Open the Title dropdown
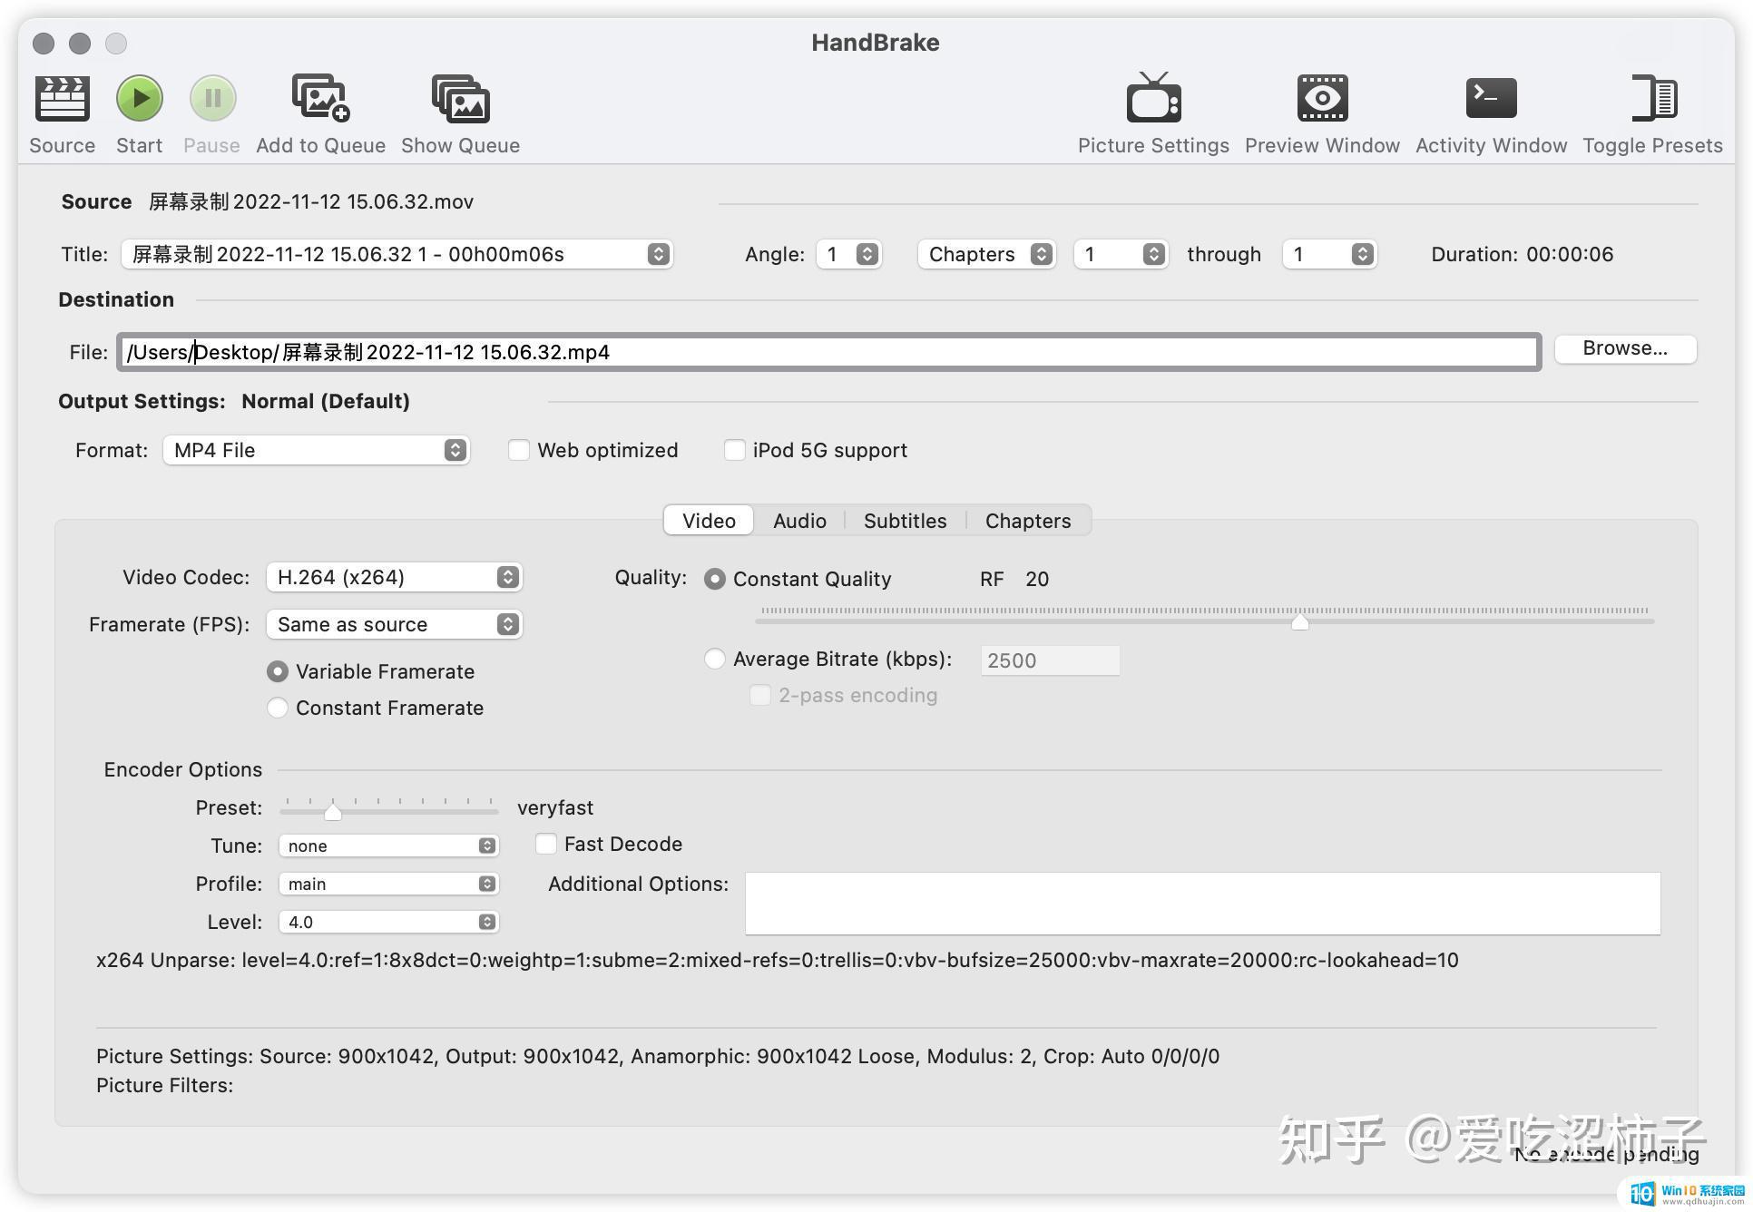 pos(397,254)
